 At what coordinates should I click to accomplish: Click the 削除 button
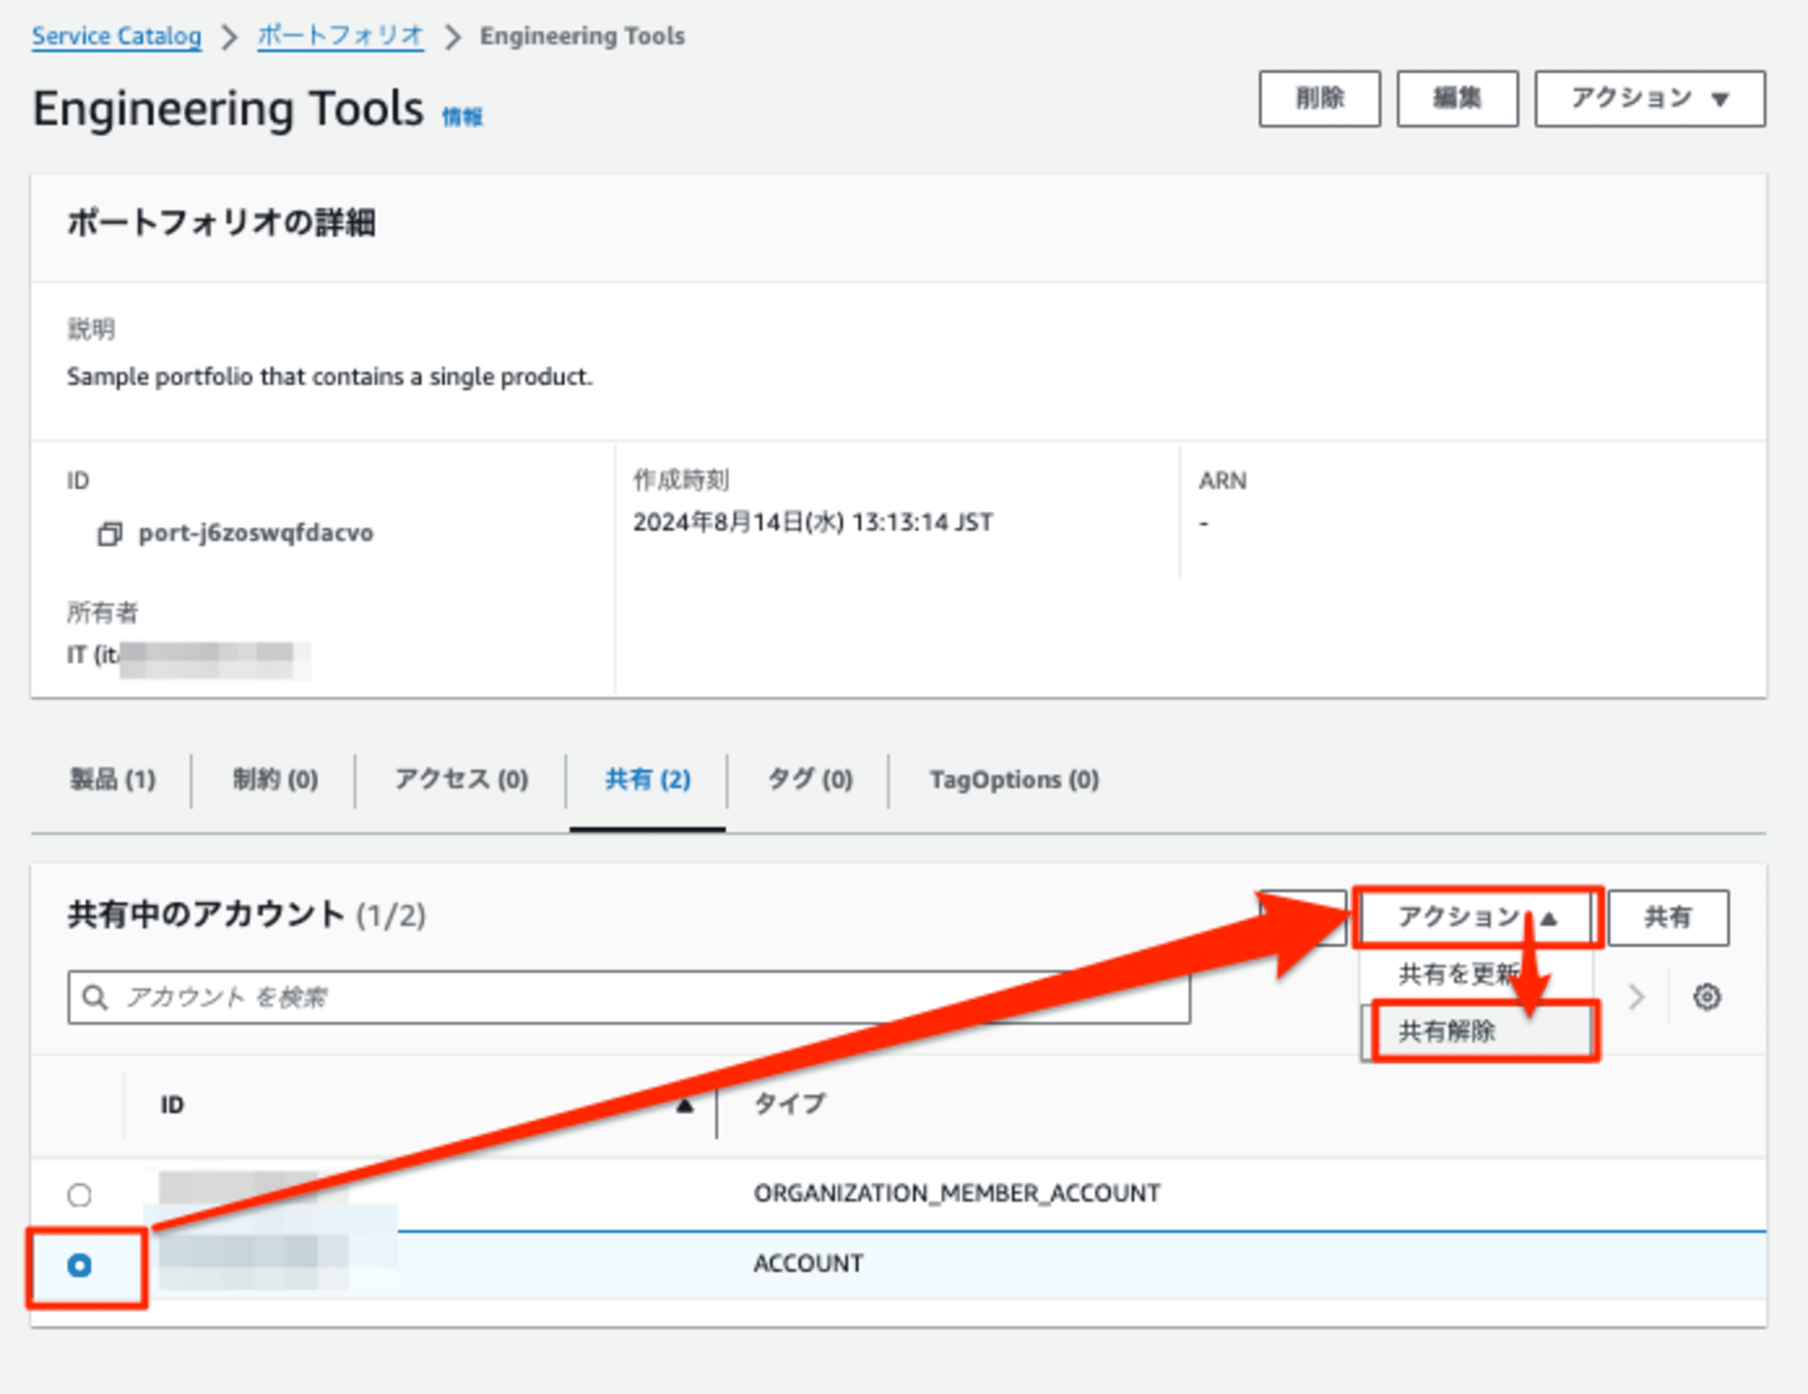1319,99
